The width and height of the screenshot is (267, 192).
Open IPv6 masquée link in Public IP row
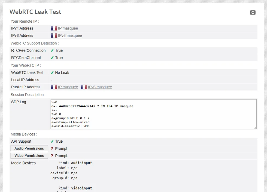pyautogui.click(x=100, y=87)
